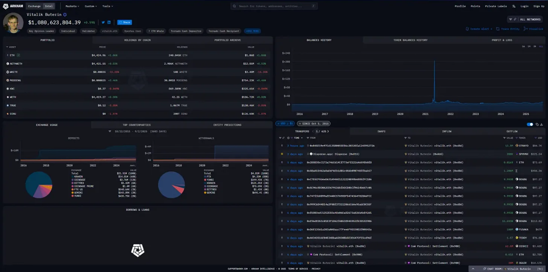Click the language translation icon
This screenshot has height=272, width=548.
click(514, 6)
